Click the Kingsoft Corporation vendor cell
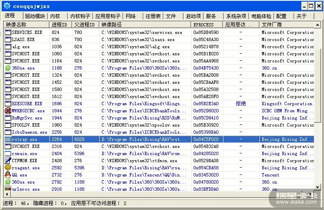Image resolution: width=324 pixels, height=210 pixels. tap(287, 104)
